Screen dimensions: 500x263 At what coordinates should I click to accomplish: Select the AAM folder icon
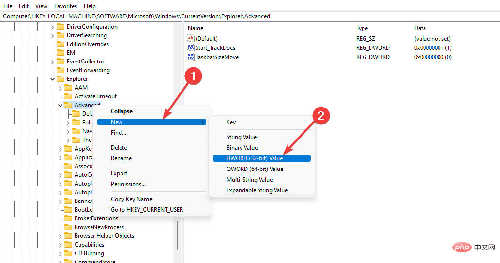[x=68, y=88]
